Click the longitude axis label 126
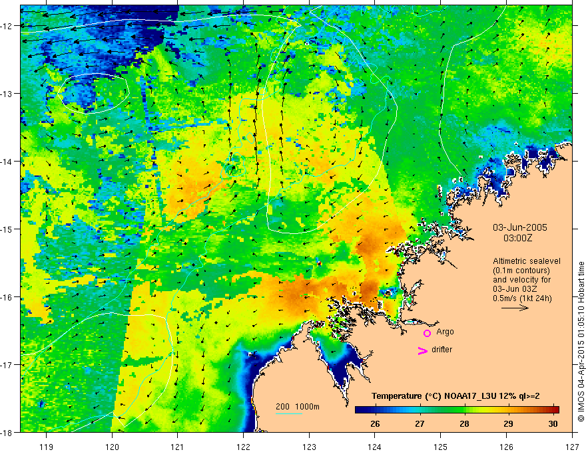This screenshot has width=586, height=452. click(x=506, y=447)
